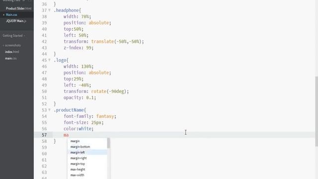This screenshot has width=318, height=179.
Task: Collapse the .productName rule fold arrow
Action: (x=49, y=110)
